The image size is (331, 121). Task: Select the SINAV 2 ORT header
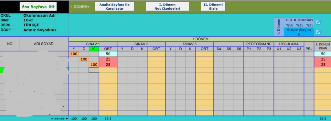click(156, 49)
